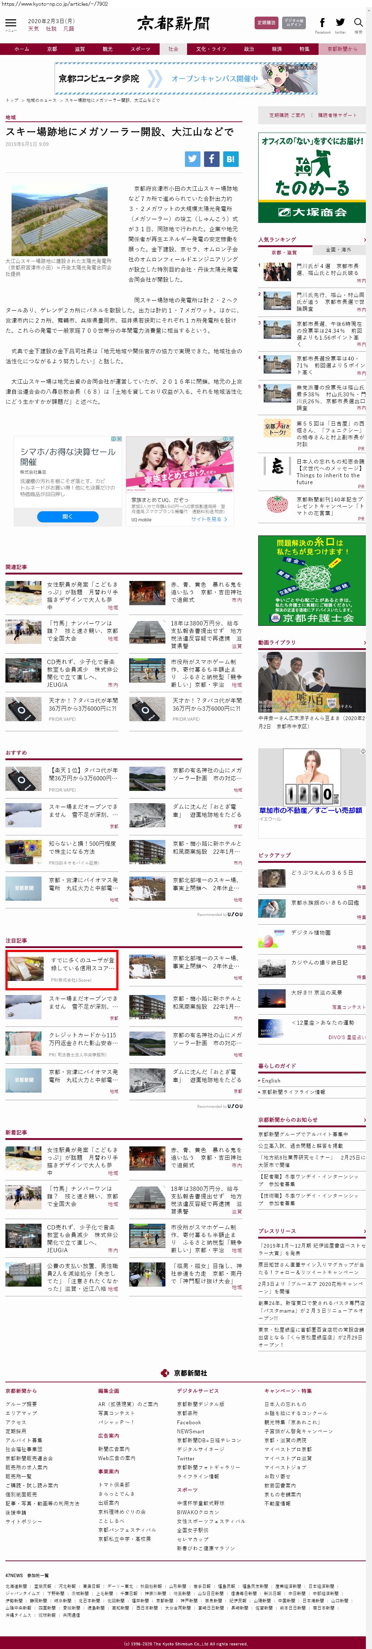Click the Twitter icon in the header
This screenshot has width=372, height=1649.
point(340,22)
